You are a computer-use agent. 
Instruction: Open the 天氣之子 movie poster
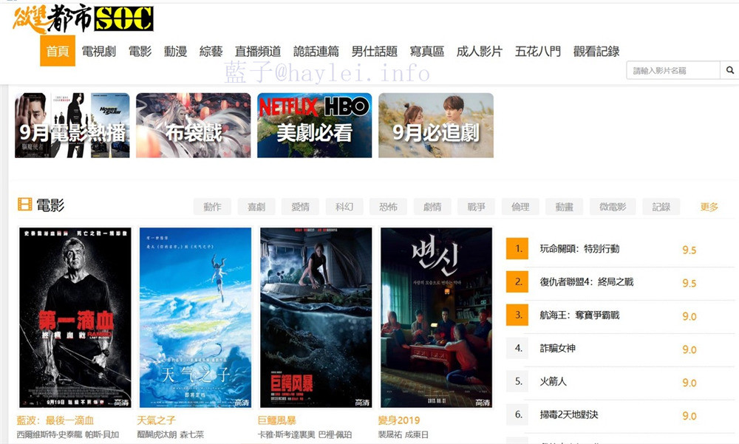coord(195,318)
